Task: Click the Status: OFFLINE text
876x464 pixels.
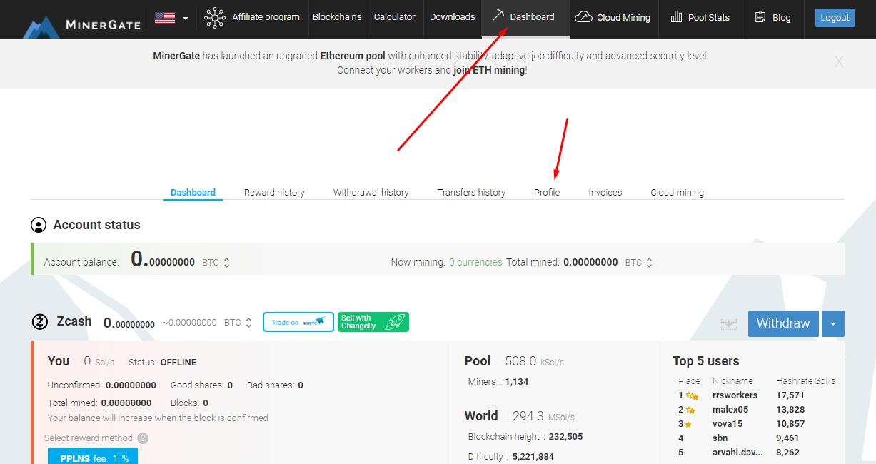Action: (x=162, y=362)
